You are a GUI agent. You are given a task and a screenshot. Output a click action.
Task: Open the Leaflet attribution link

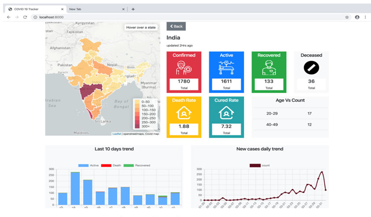click(x=116, y=134)
